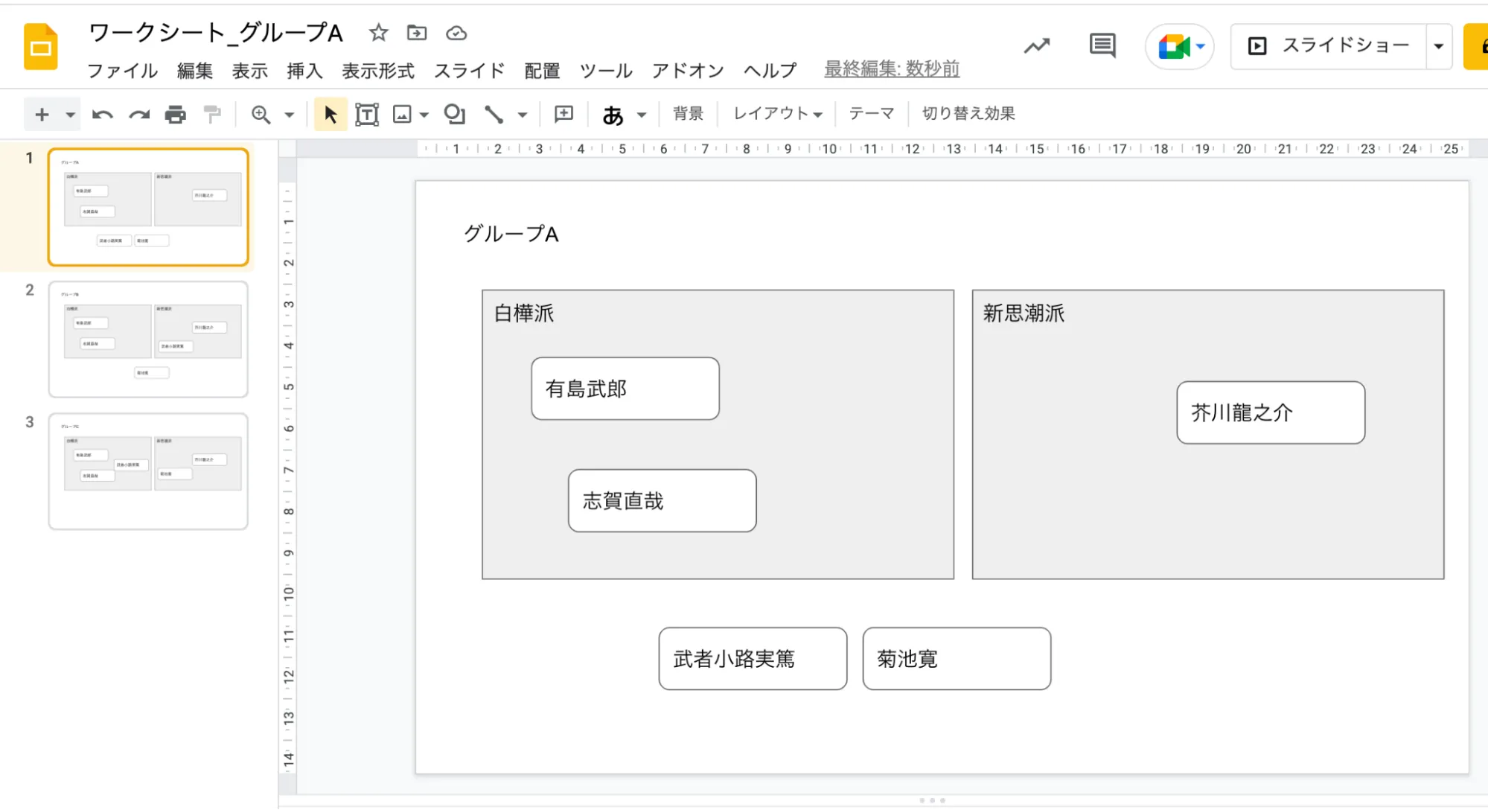This screenshot has width=1488, height=810.
Task: Click the add comment toolbar icon
Action: (x=563, y=114)
